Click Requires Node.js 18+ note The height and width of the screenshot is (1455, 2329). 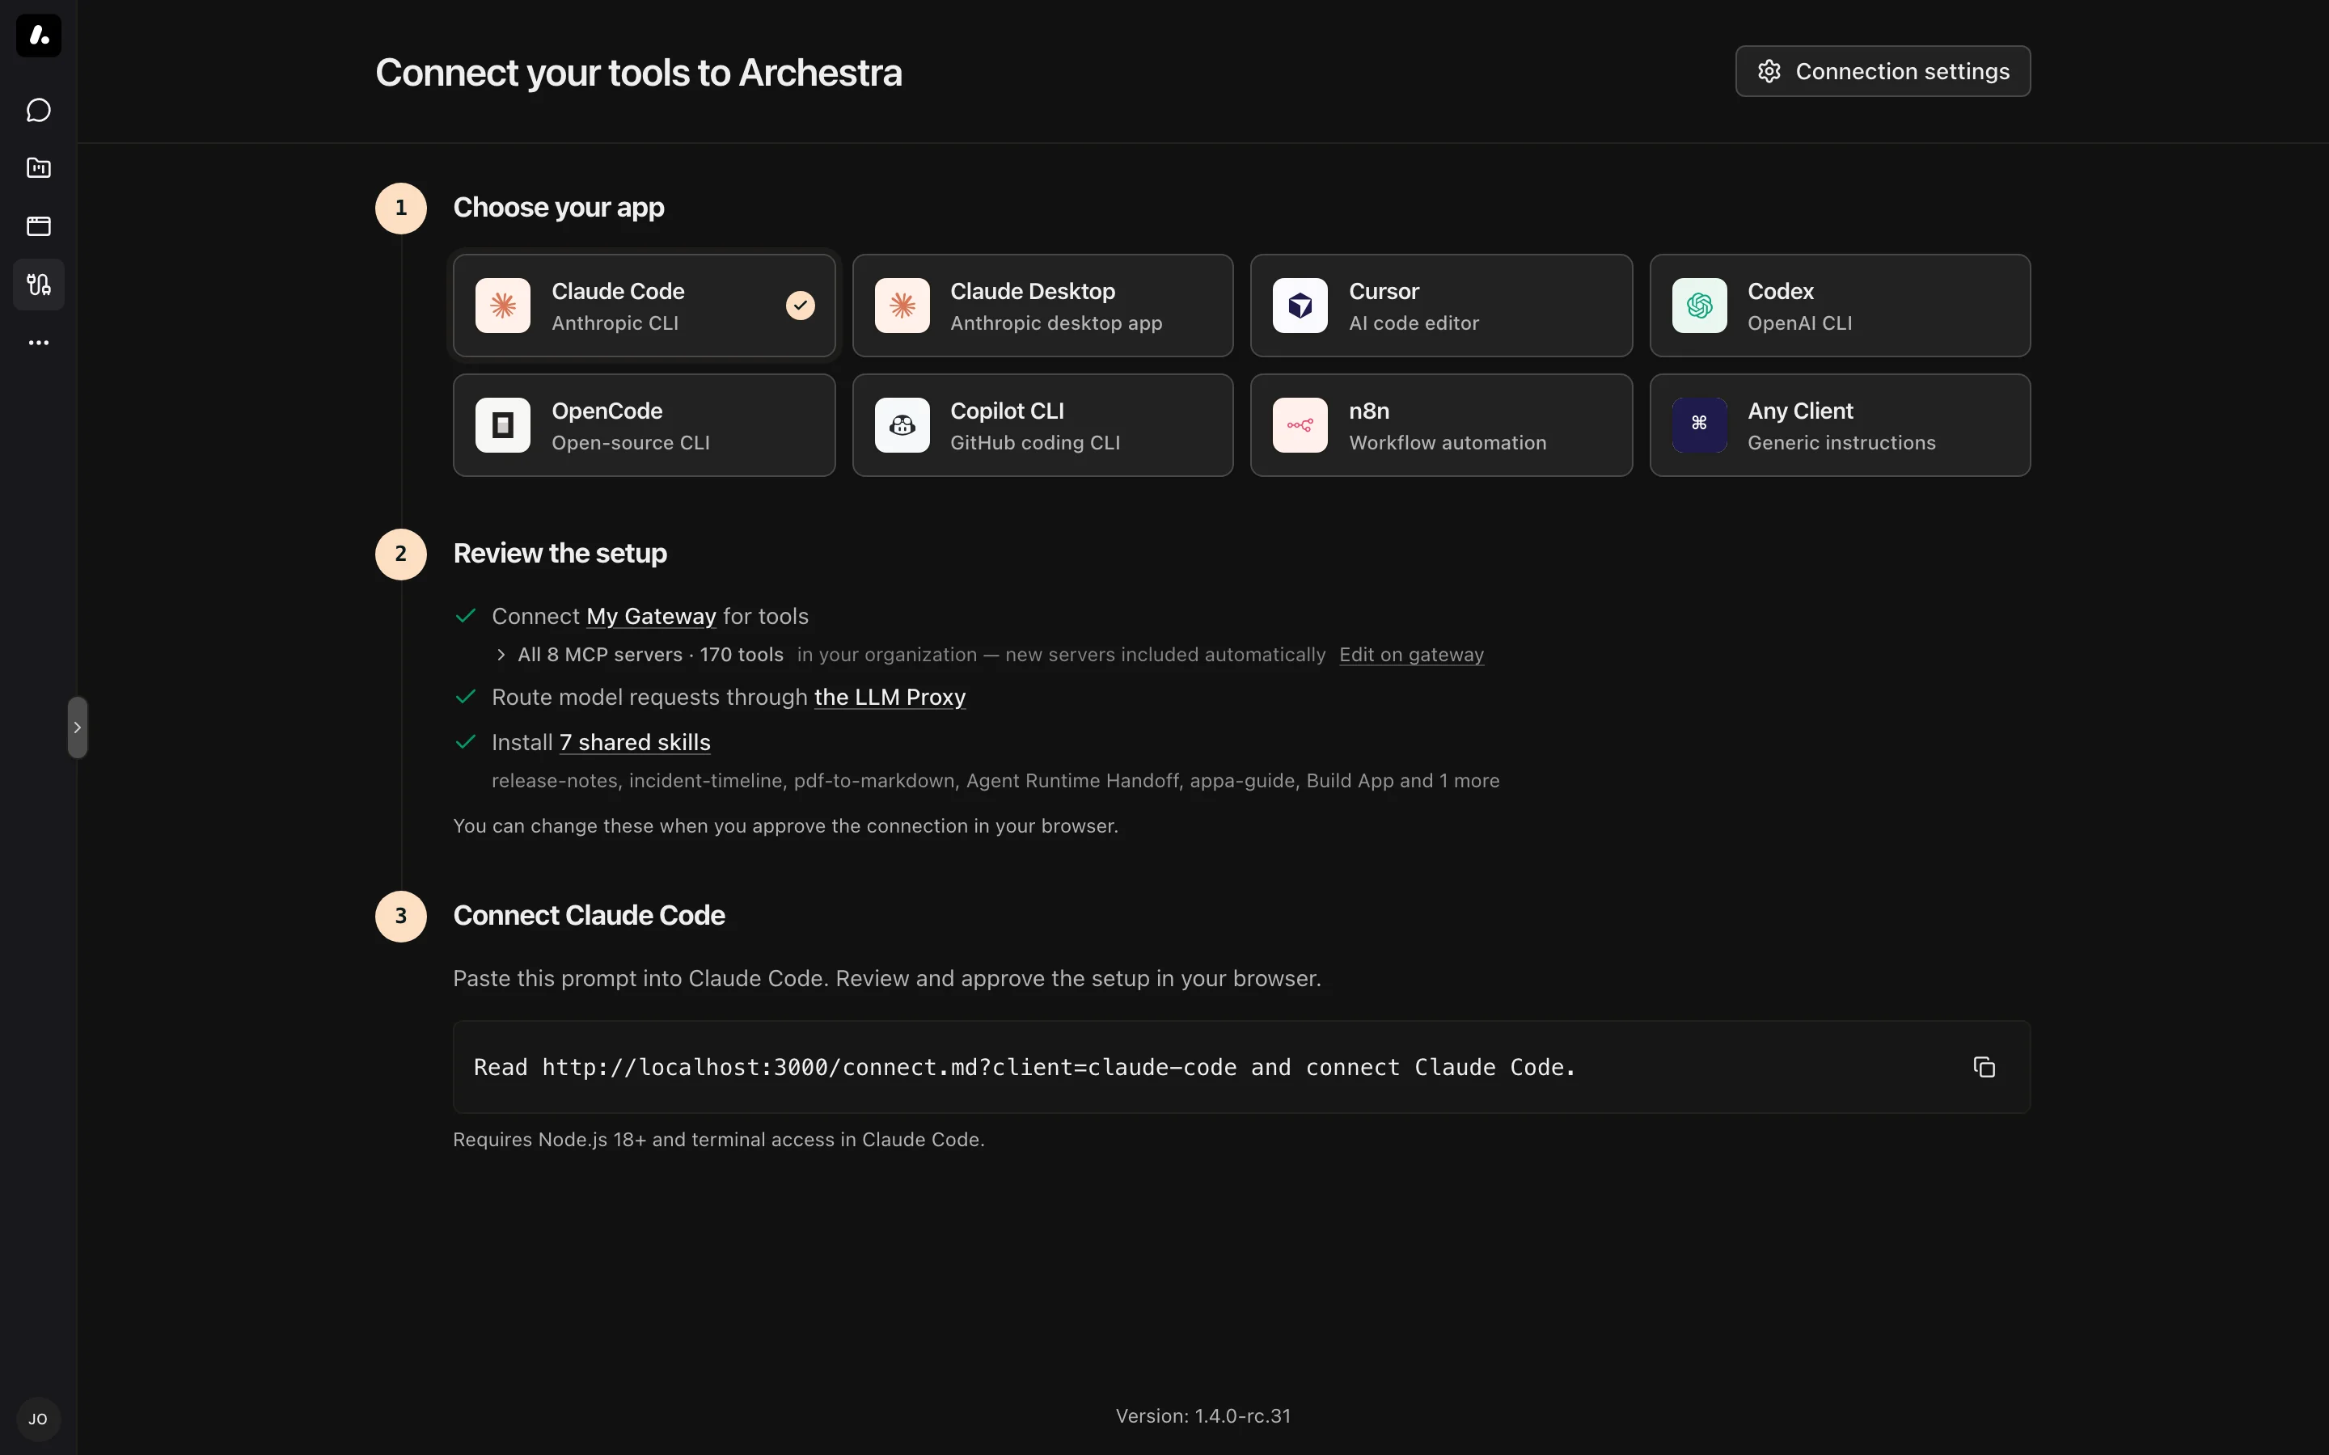[x=718, y=1140]
